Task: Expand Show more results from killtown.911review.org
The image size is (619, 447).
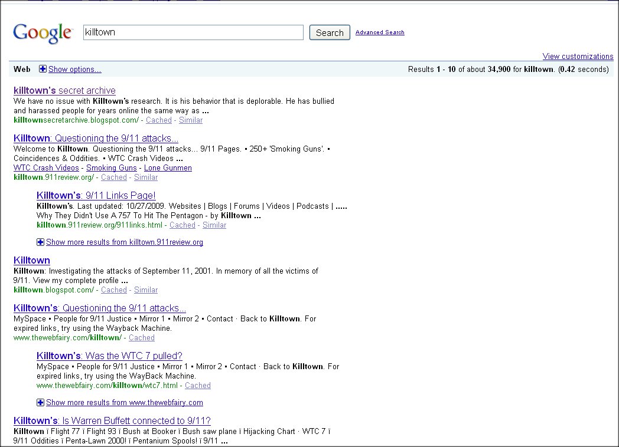Action: pos(125,242)
